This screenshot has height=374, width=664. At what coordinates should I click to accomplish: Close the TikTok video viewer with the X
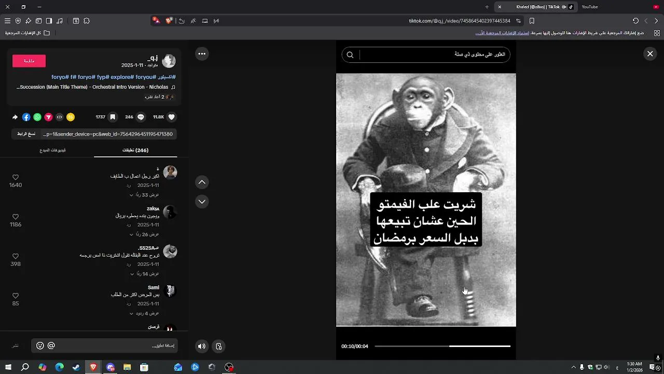[x=650, y=54]
